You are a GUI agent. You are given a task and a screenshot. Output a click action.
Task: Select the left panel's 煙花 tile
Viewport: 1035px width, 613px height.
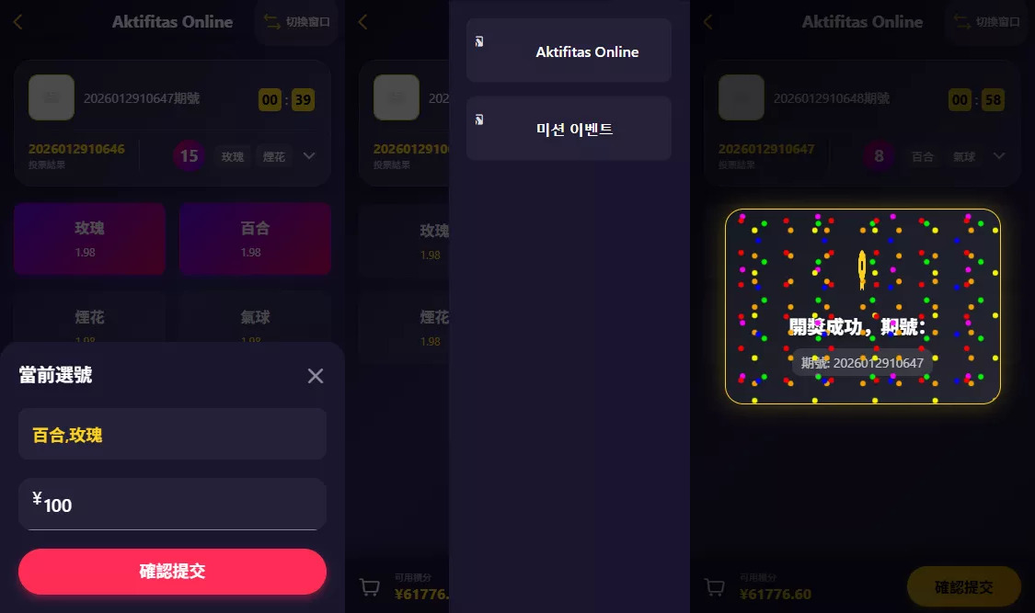pos(90,318)
